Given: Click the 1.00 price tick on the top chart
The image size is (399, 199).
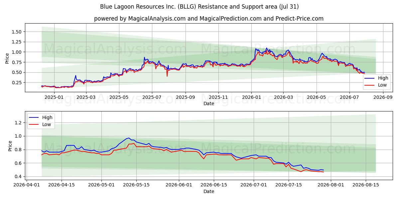Looking at the screenshot, I should coord(17,52).
